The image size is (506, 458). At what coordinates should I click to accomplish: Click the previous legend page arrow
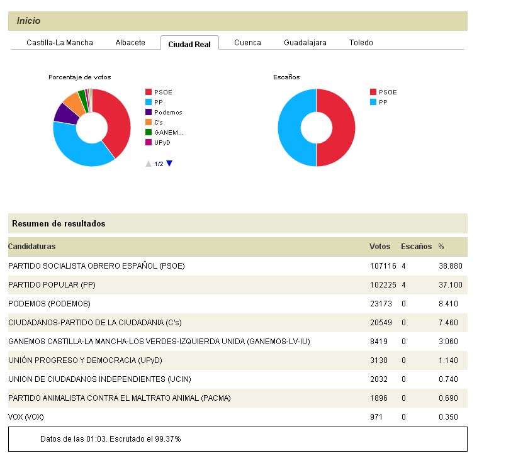click(x=149, y=164)
